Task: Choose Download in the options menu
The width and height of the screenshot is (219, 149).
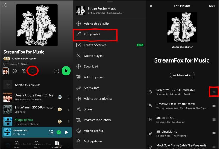Action: click(x=110, y=66)
